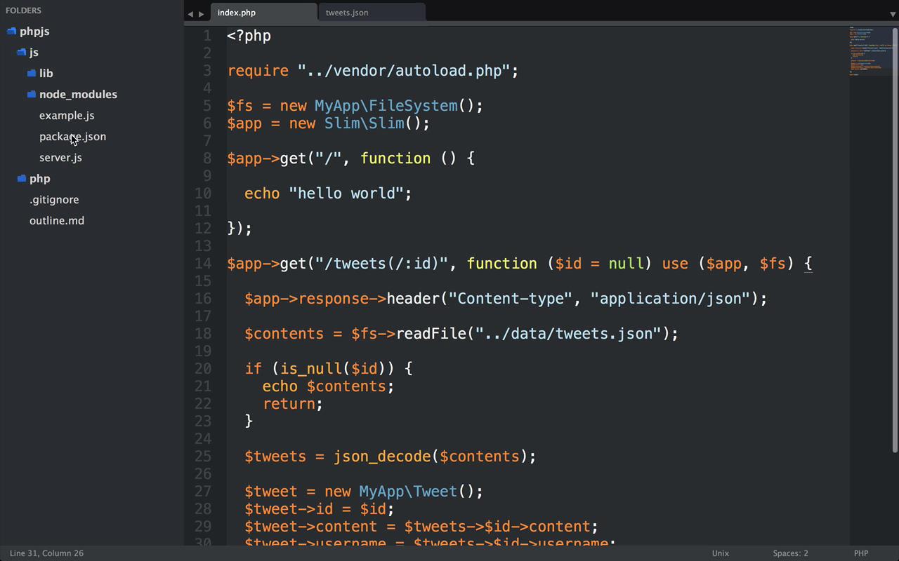This screenshot has width=899, height=561.
Task: Click the "application/json" string
Action: [671, 299]
